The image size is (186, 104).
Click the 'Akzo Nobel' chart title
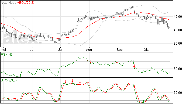pyautogui.click(x=9, y=3)
